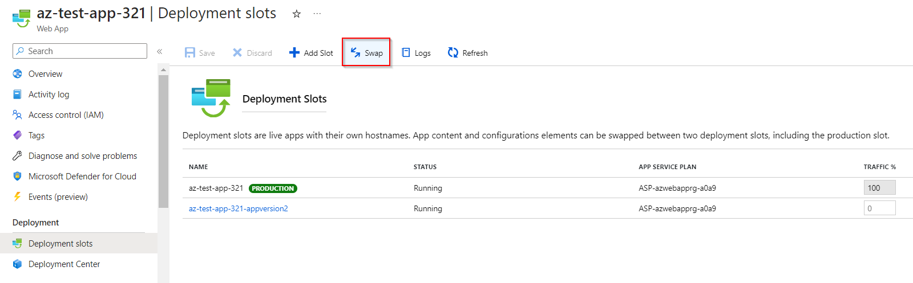Image resolution: width=913 pixels, height=283 pixels.
Task: Click the STATUS column header
Action: point(425,167)
